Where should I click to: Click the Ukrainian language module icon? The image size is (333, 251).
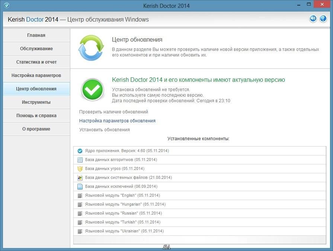[80, 231]
